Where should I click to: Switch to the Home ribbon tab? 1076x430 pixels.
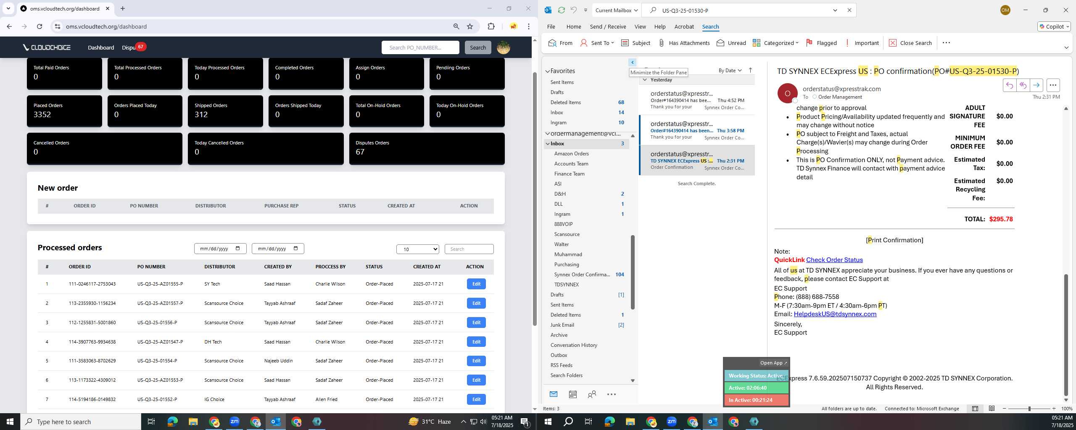point(573,26)
